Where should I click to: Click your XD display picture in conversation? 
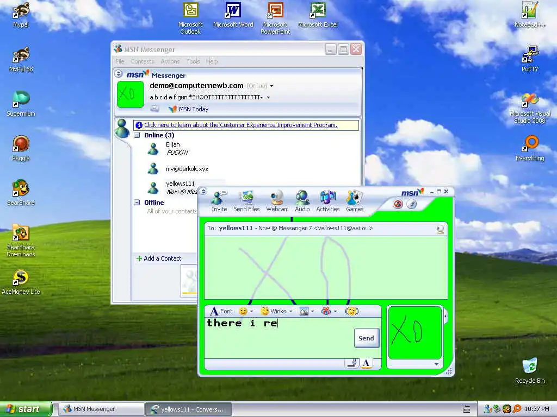(414, 333)
